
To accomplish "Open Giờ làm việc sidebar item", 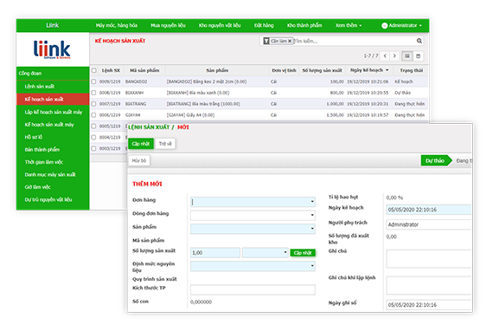I will (53, 187).
